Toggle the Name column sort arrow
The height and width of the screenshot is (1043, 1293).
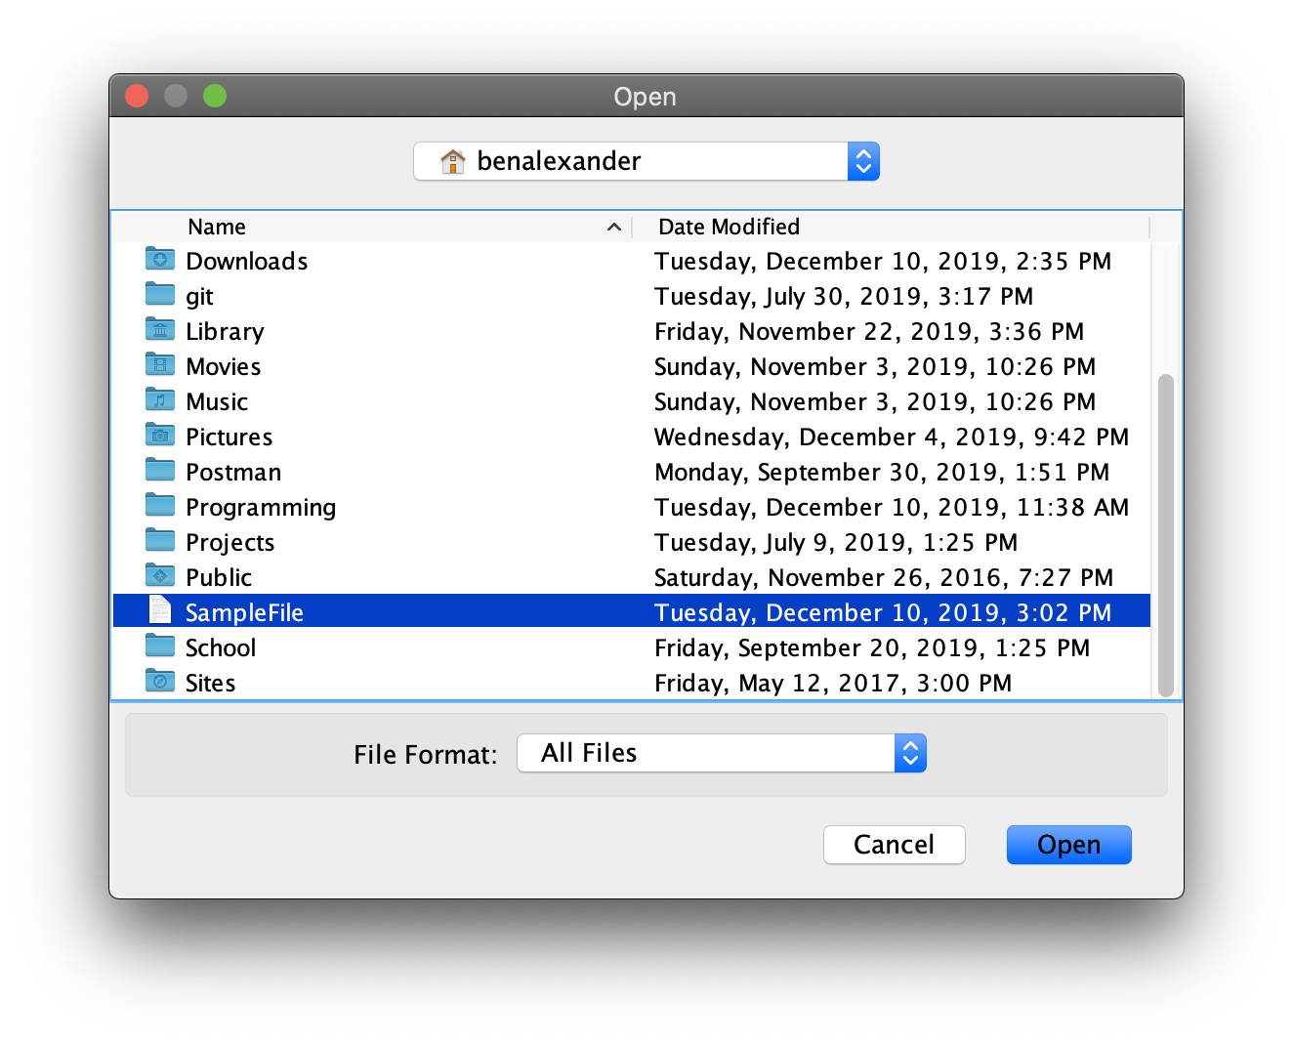(x=614, y=227)
